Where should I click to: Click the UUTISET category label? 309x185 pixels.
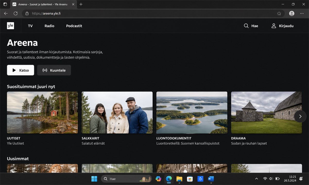coord(14,138)
